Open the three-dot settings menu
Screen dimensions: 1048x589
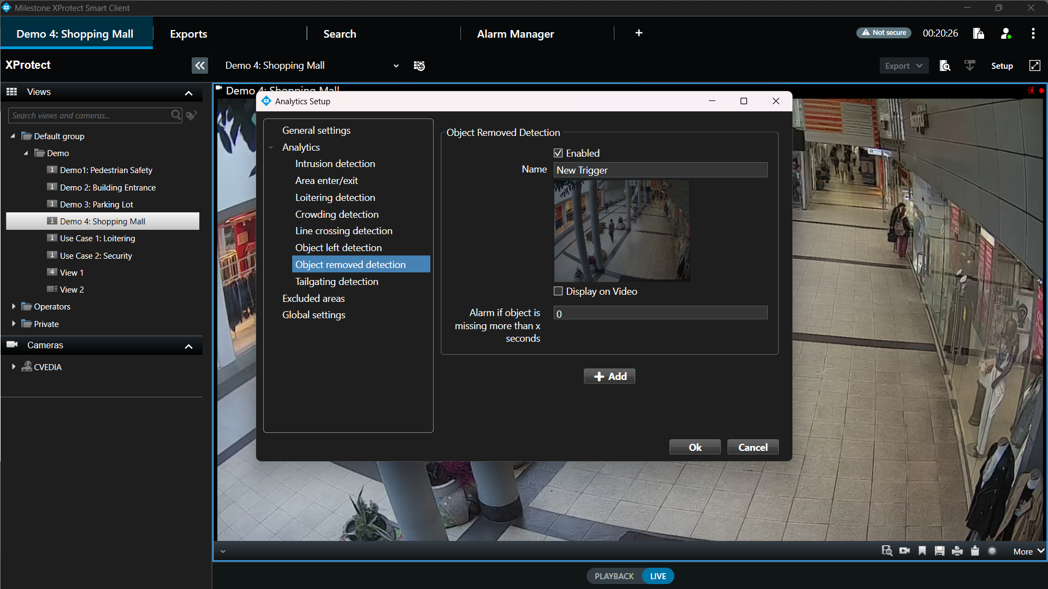pos(1033,33)
